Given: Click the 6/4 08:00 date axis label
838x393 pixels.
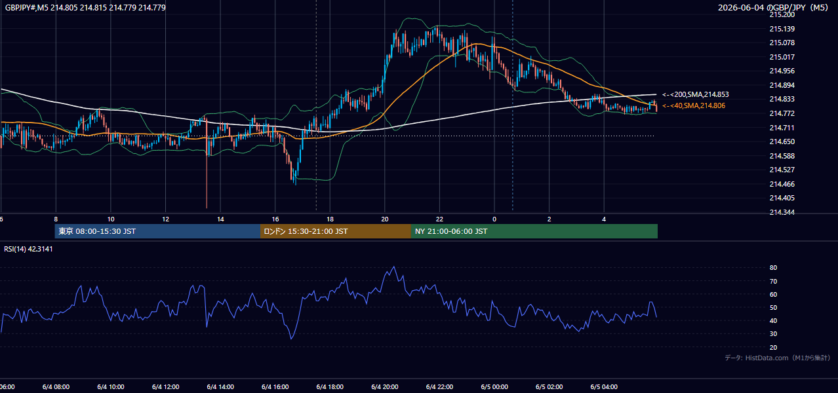Looking at the screenshot, I should tap(55, 386).
